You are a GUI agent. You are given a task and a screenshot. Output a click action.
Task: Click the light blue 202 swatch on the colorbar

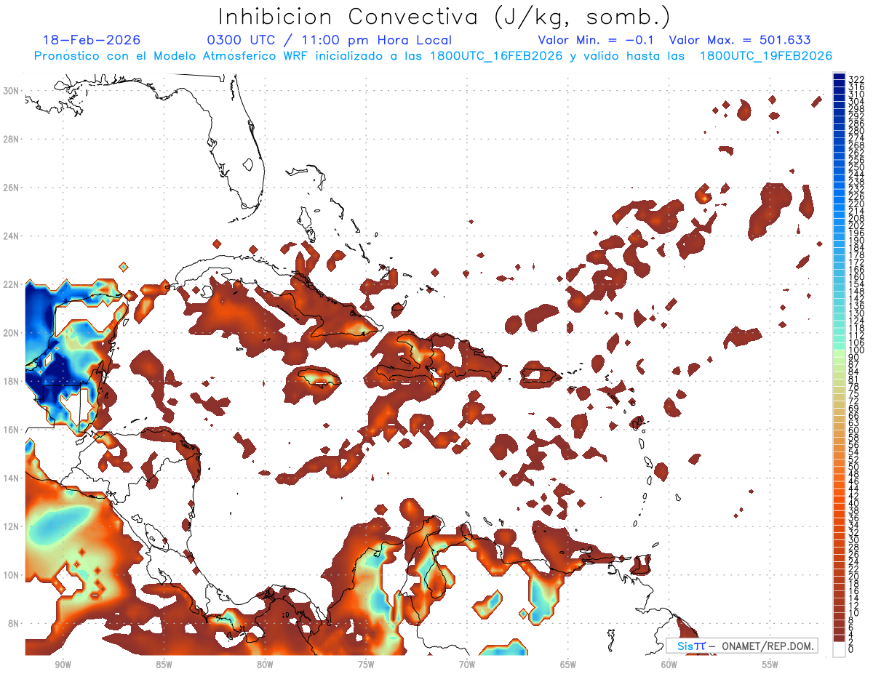point(839,224)
